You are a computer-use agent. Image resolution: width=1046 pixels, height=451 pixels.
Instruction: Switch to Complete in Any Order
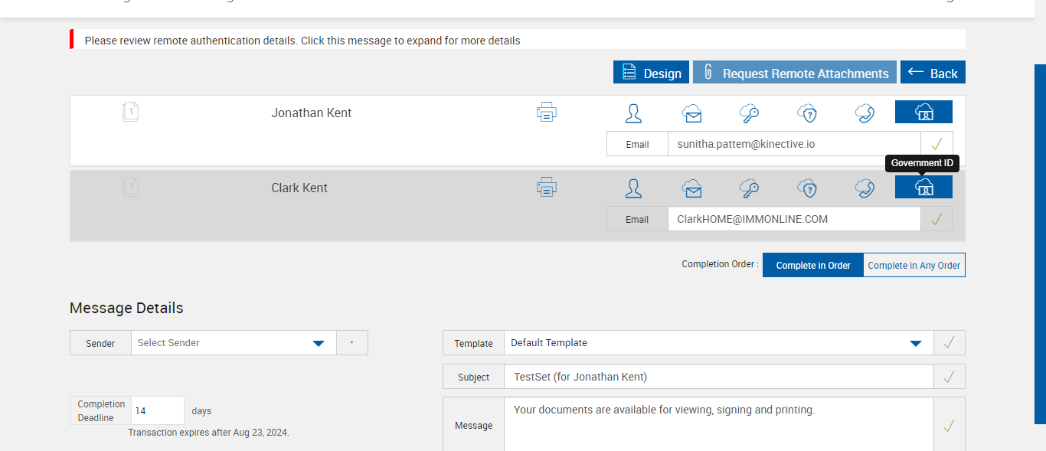coord(914,265)
